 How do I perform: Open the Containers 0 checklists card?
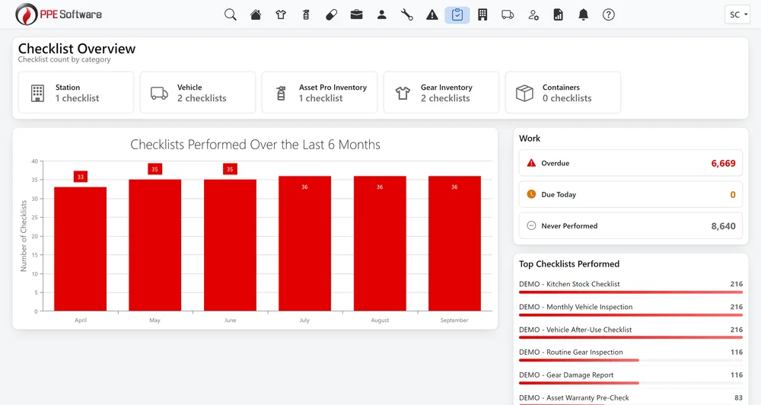click(x=563, y=93)
